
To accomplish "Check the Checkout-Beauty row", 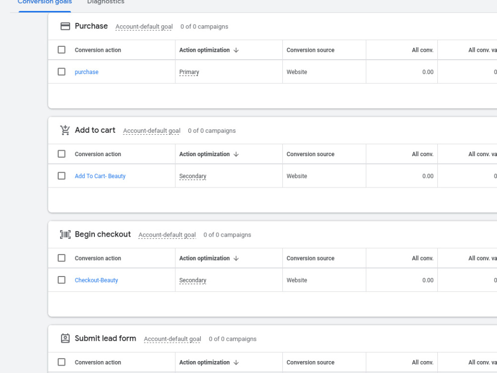I will [62, 280].
